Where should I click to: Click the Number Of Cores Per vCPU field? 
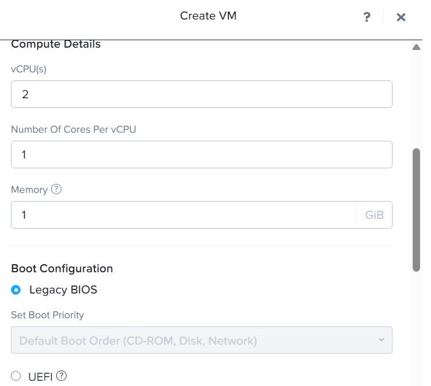(201, 155)
